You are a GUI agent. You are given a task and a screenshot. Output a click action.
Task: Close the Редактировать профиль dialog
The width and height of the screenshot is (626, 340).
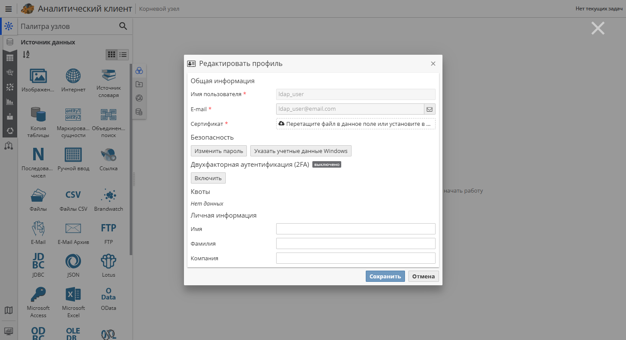coord(433,64)
